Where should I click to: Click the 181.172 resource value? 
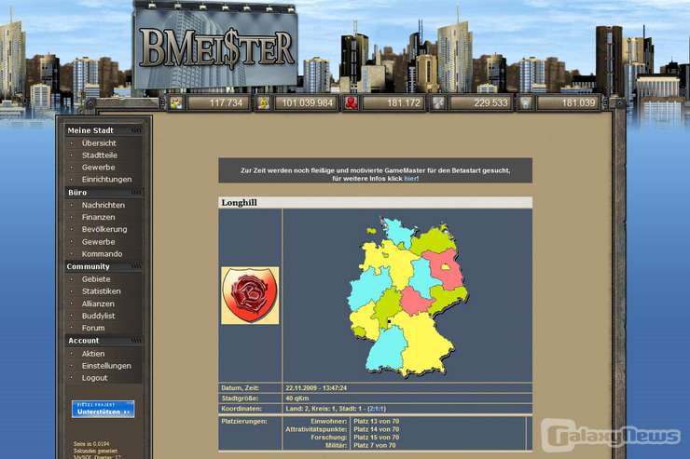pos(404,103)
